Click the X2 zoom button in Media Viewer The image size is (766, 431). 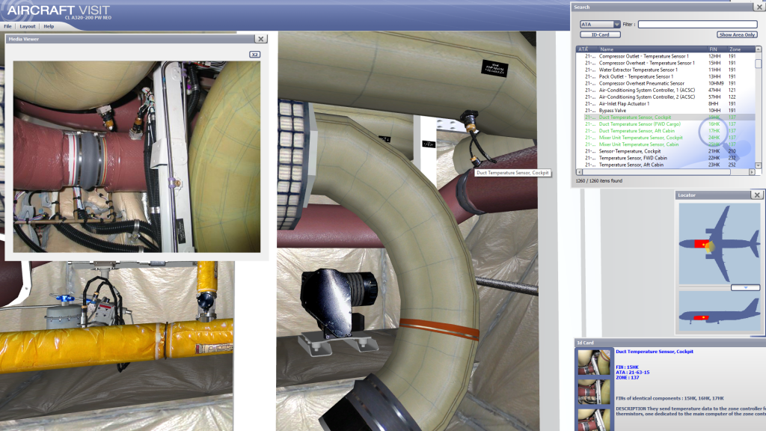254,54
